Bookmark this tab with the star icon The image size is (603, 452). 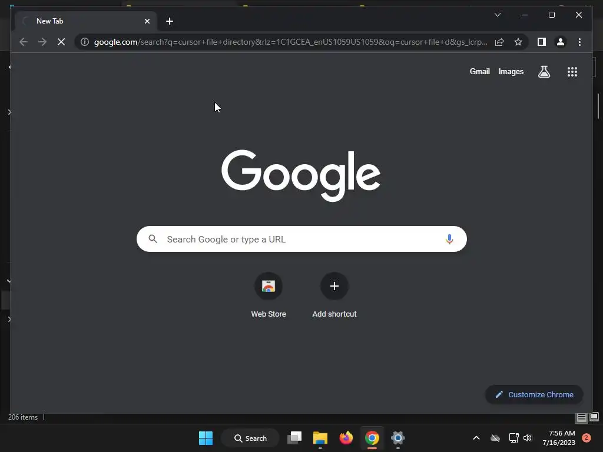point(518,42)
